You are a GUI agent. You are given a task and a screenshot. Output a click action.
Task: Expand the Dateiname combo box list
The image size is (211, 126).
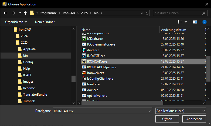coord(150,111)
